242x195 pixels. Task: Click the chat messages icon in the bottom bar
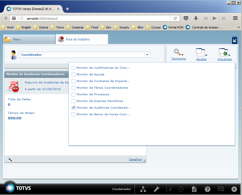[221, 189]
